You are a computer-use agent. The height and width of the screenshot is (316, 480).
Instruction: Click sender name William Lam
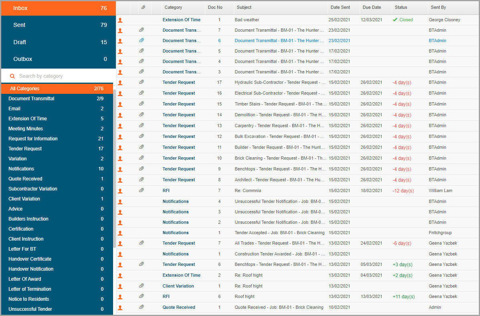click(x=441, y=191)
